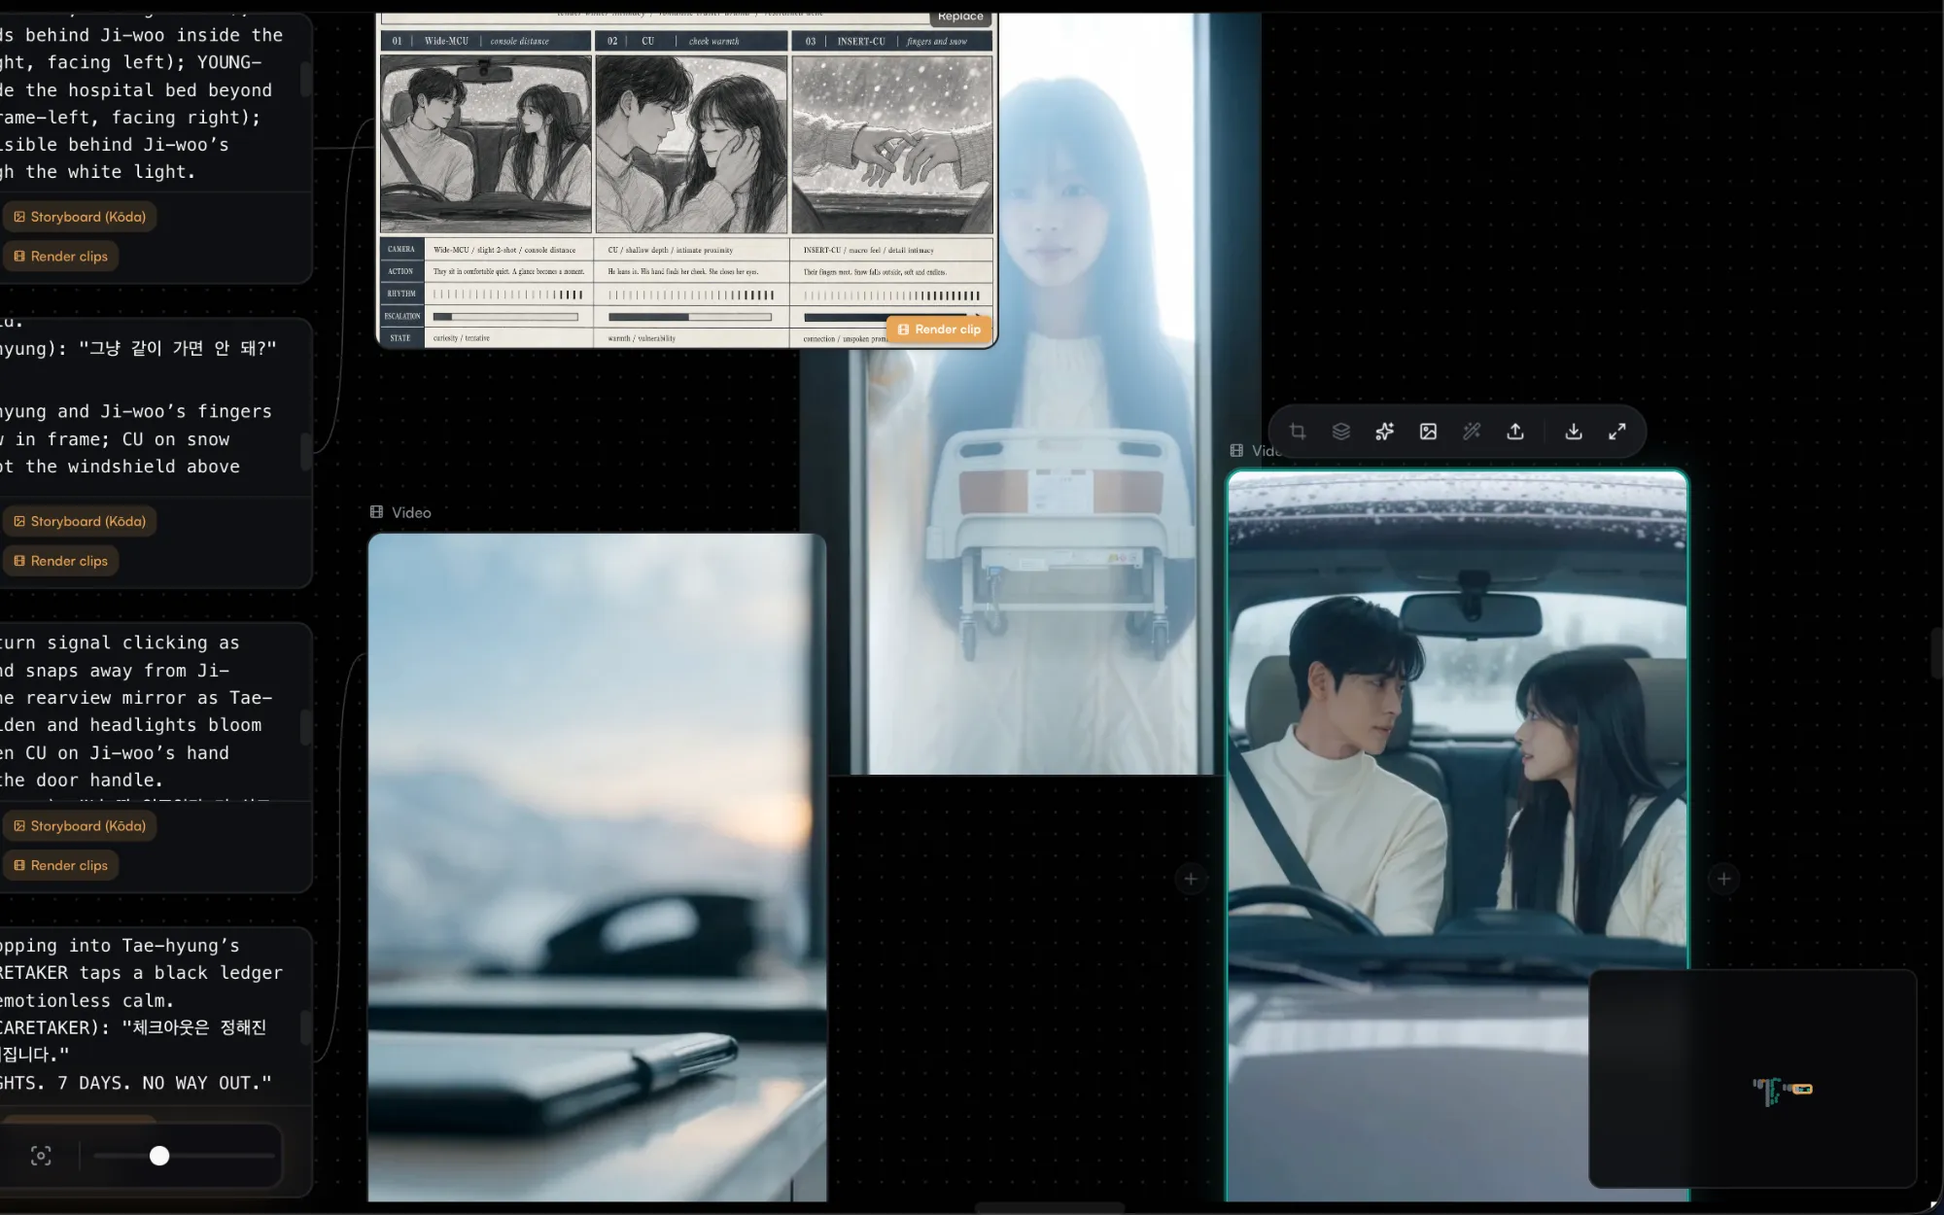Click the upload arrow icon
Screen dimensions: 1944x1215
[x=1515, y=432]
